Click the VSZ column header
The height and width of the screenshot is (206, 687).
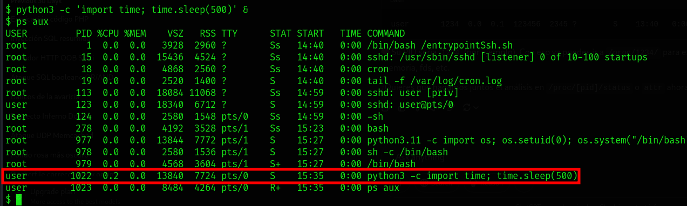pyautogui.click(x=175, y=33)
